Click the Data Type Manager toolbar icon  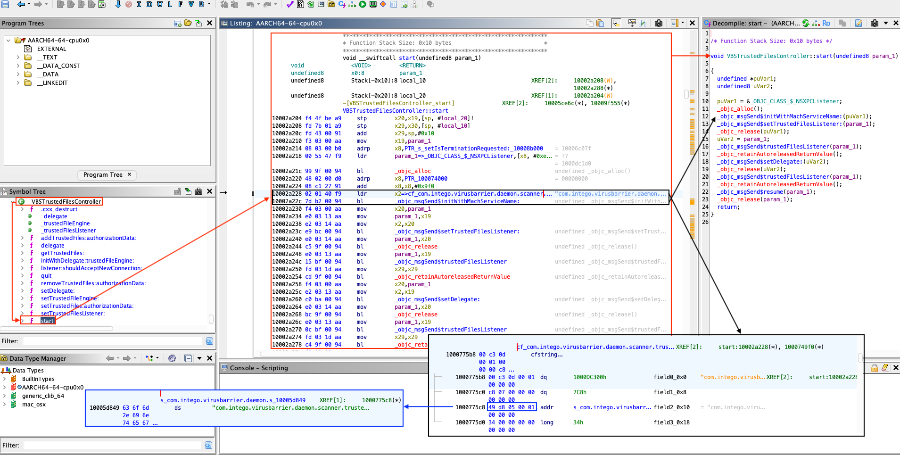point(331,4)
